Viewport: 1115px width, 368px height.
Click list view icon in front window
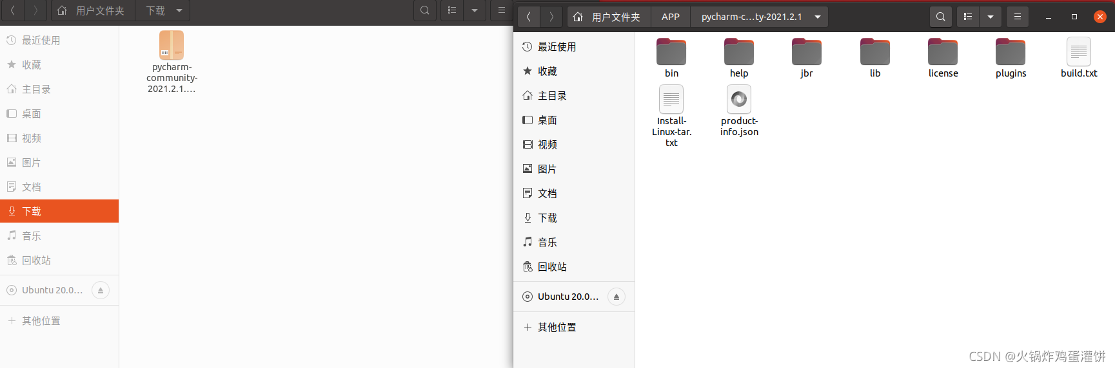pyautogui.click(x=968, y=17)
